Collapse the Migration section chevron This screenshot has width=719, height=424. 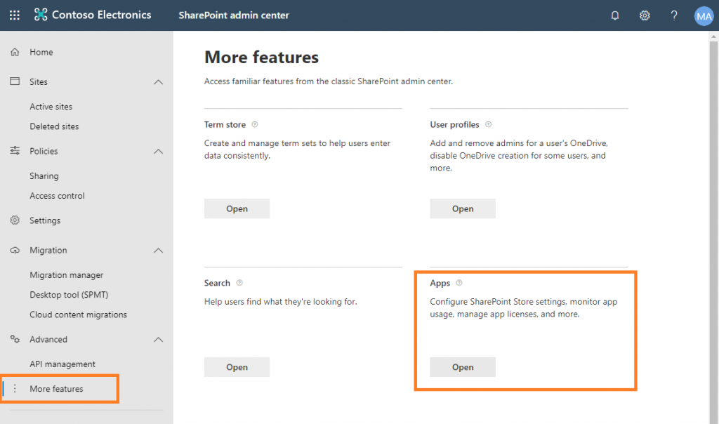[x=158, y=251]
